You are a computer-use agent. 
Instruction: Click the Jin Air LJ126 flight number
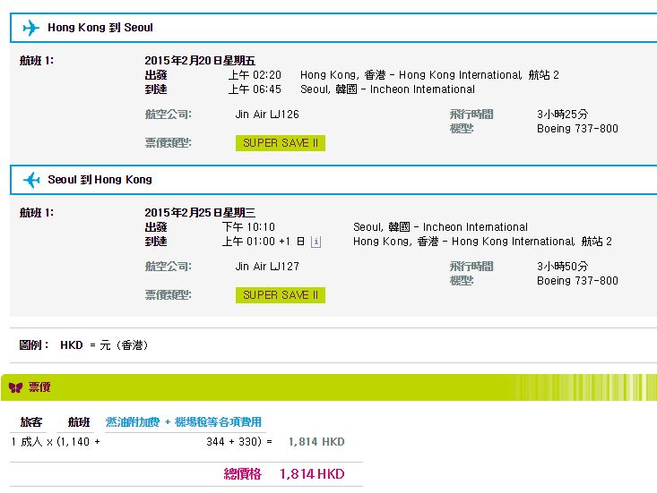pos(267,115)
